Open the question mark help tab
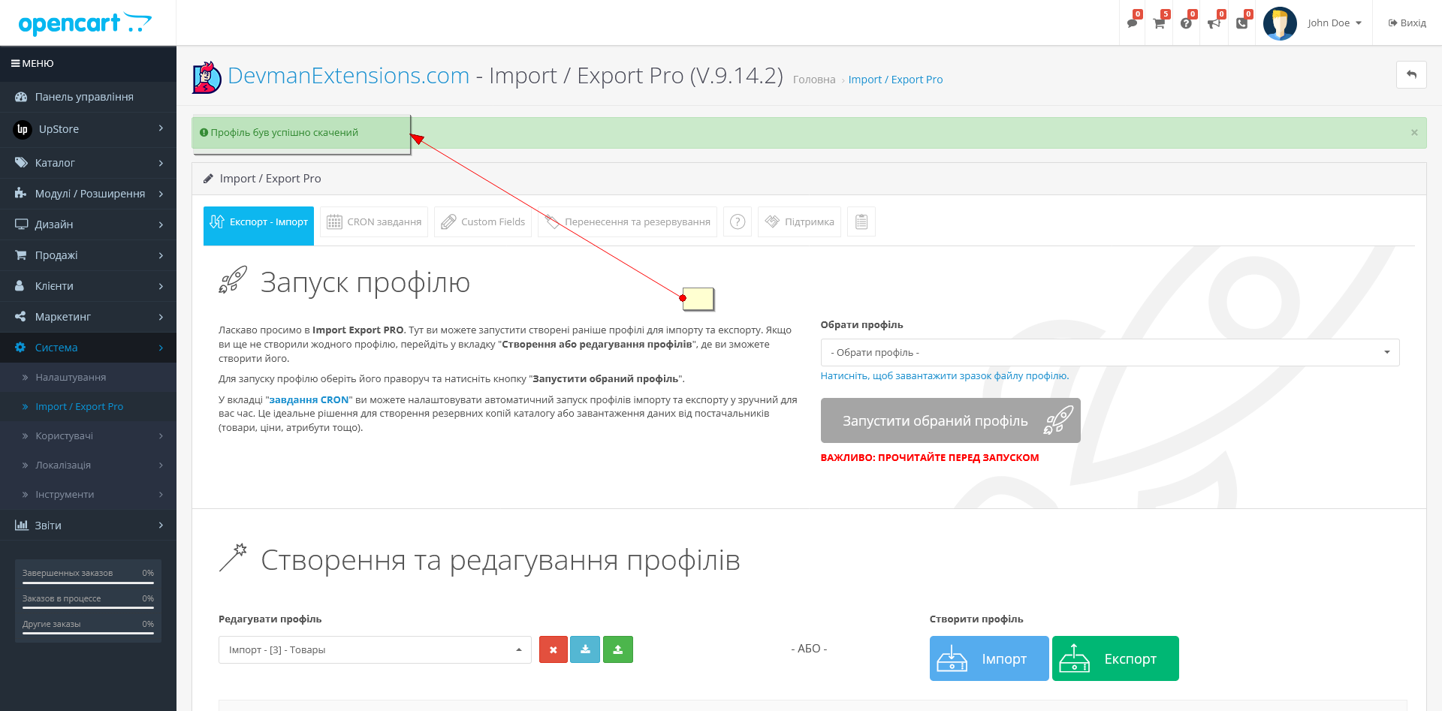 tap(738, 222)
